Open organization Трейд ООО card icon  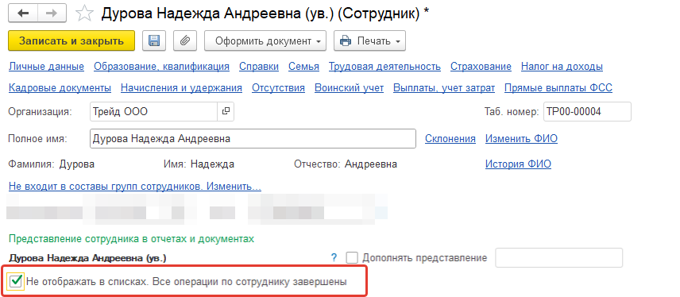(226, 111)
